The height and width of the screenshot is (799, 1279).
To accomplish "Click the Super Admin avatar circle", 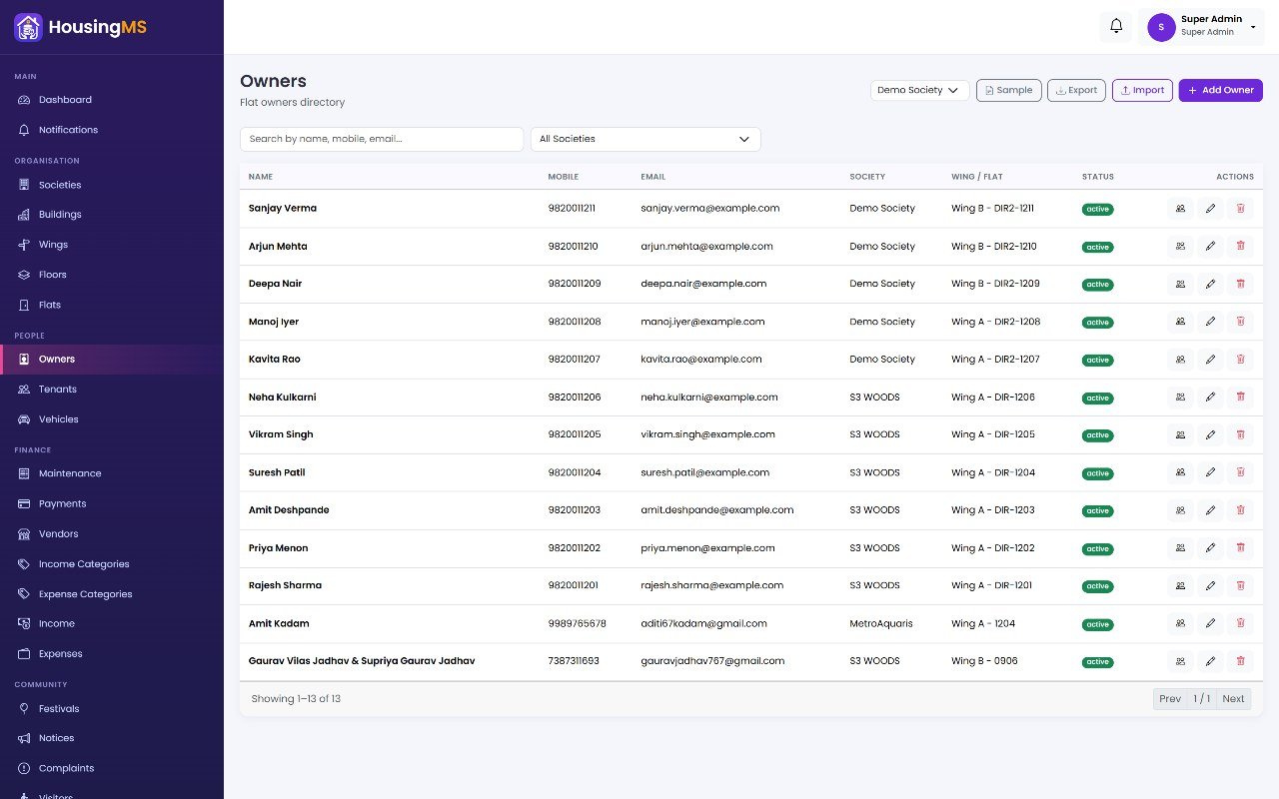I will point(1161,27).
